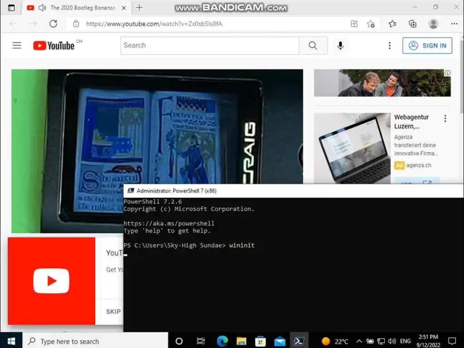Viewport: 464px width, 348px height.
Task: Open the weather 22°C widget
Action: (x=335, y=341)
